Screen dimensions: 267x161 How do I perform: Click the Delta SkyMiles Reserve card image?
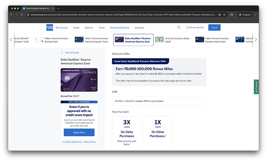79,80
